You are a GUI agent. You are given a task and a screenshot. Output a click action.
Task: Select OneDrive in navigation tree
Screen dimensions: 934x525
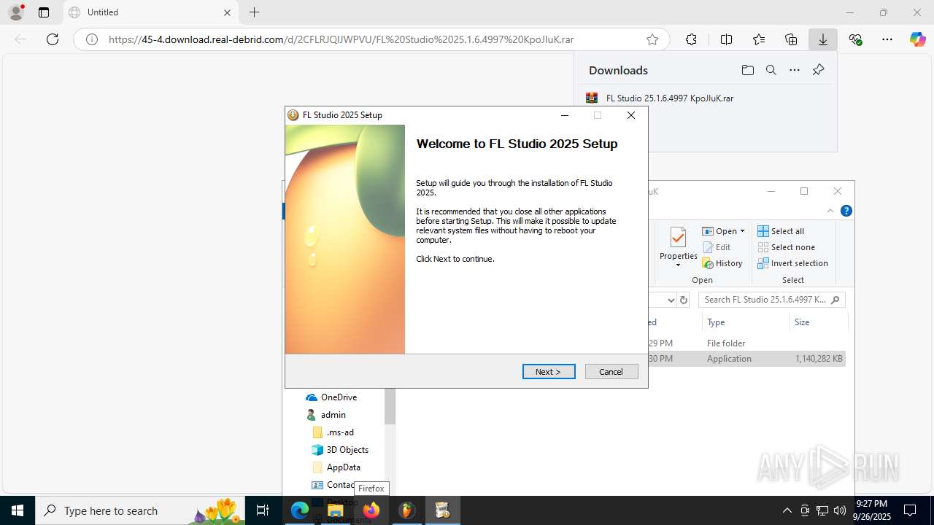339,397
